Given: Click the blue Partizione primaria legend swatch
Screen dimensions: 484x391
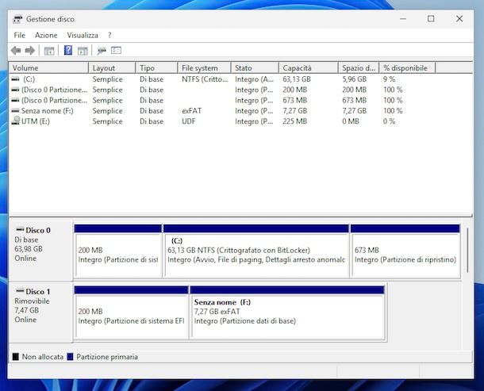Looking at the screenshot, I should (71, 357).
